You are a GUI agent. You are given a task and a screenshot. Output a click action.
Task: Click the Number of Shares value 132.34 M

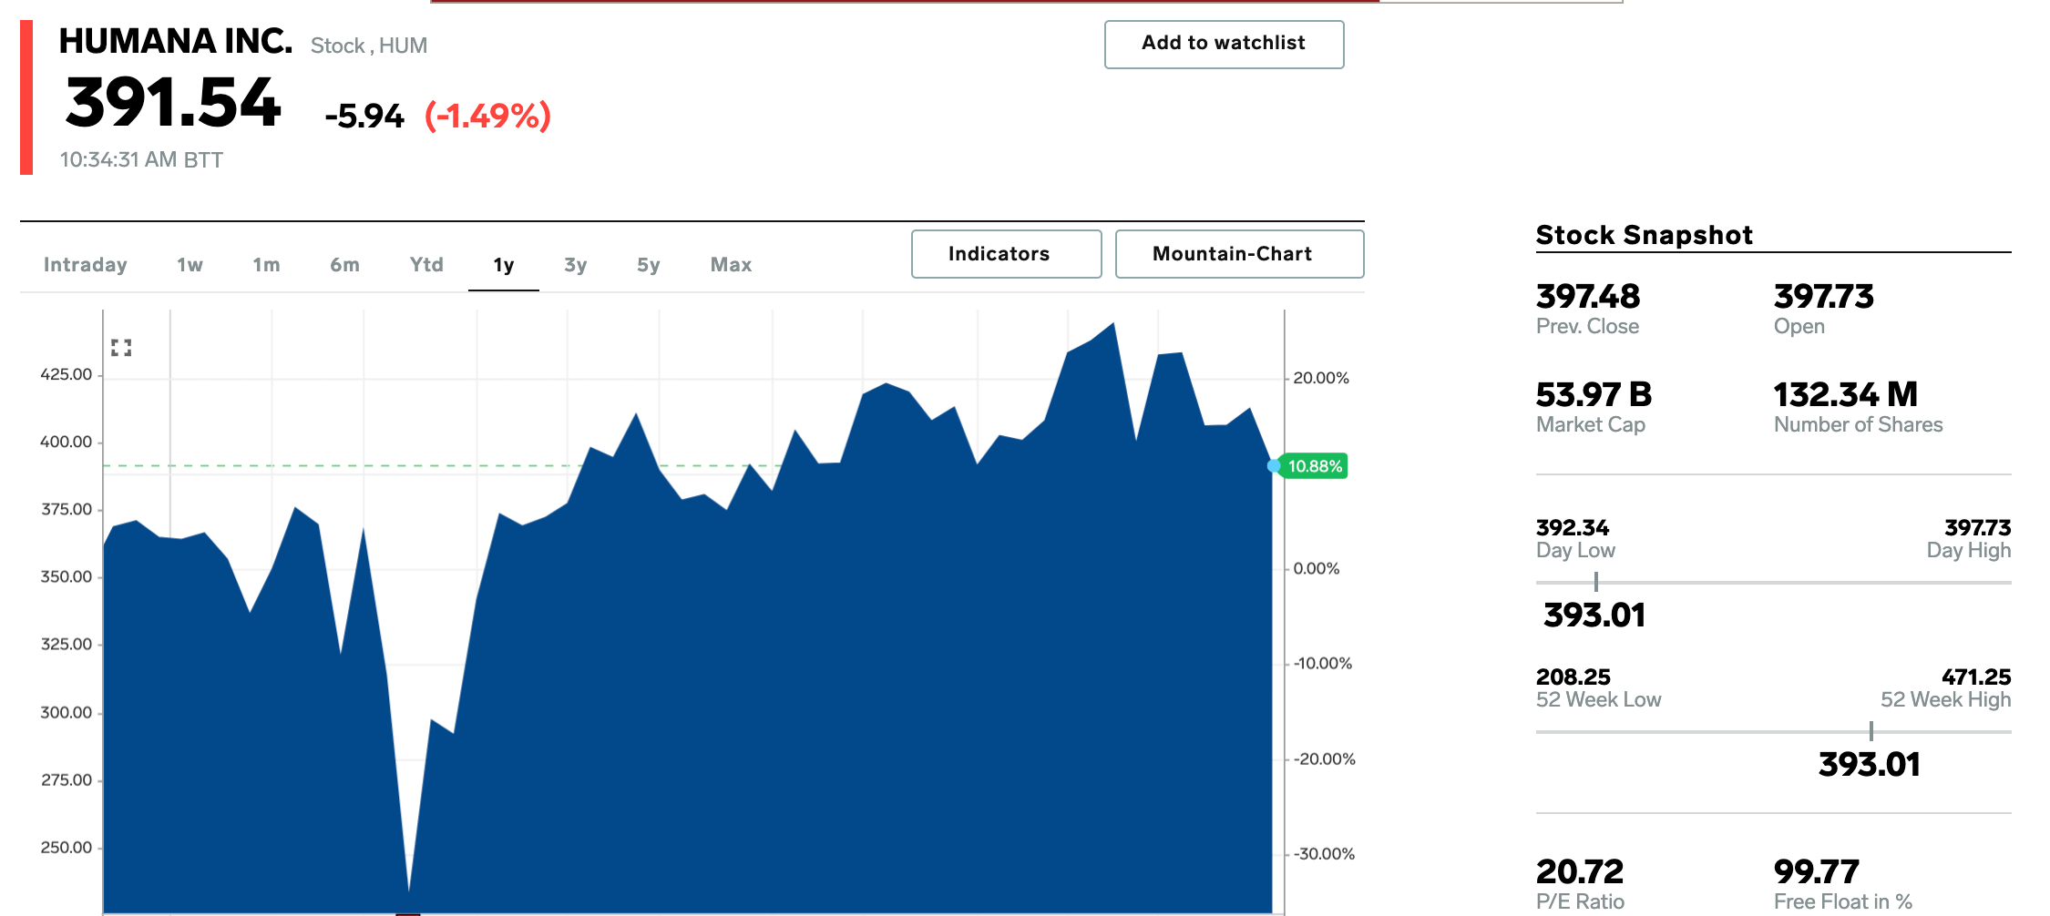coord(1846,394)
